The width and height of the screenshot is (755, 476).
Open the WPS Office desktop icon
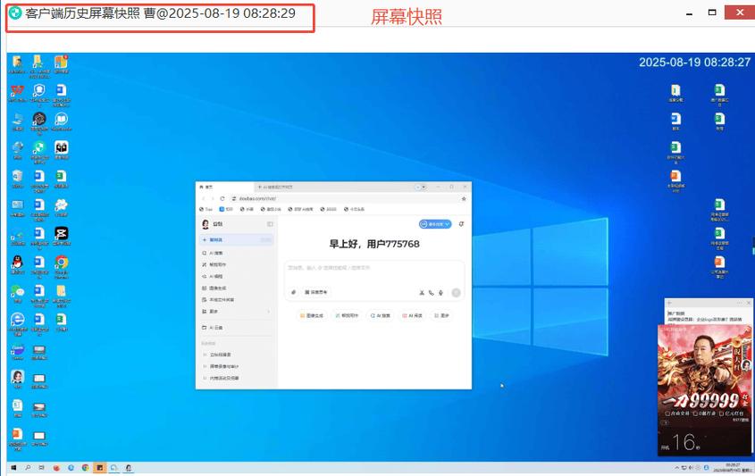(x=17, y=93)
